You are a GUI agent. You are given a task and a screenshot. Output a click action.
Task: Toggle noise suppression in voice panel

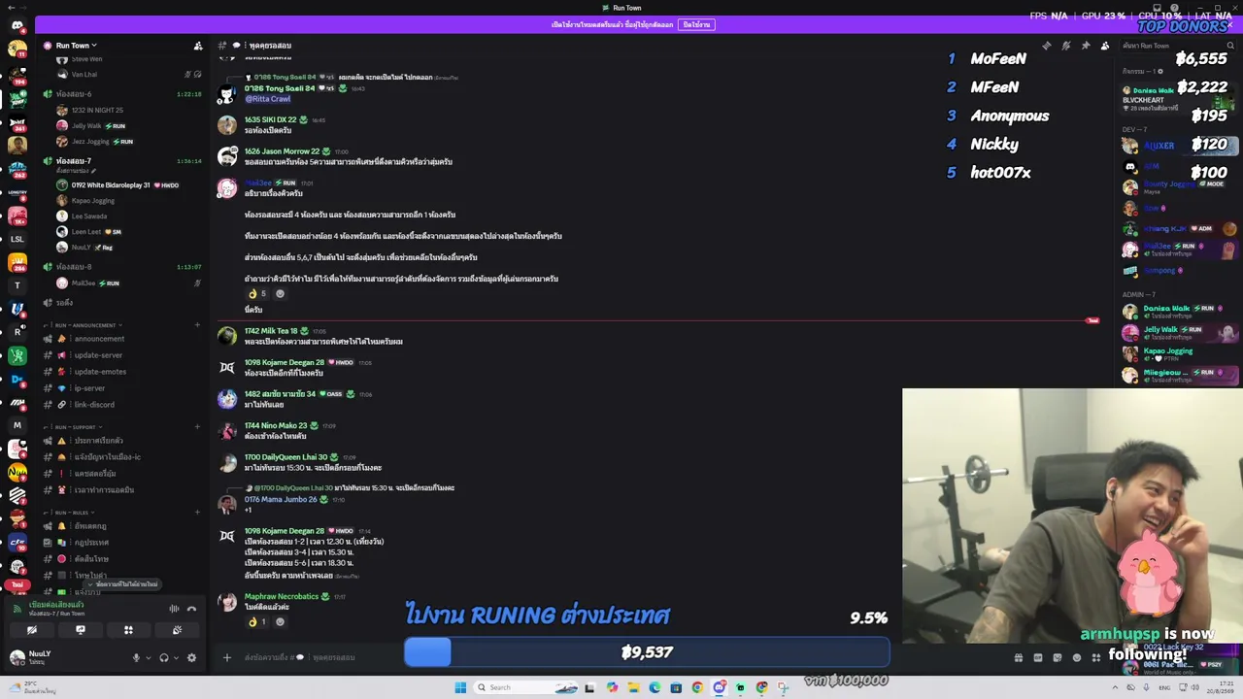pos(174,609)
